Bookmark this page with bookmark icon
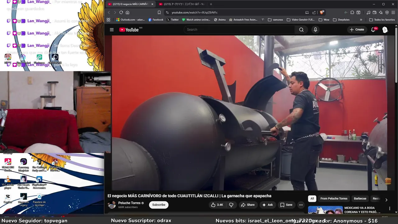Screen dimensions: 398x224 pos(159,12)
